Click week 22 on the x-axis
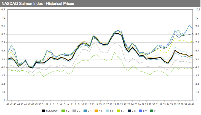The width and height of the screenshot is (201, 115). [125, 104]
